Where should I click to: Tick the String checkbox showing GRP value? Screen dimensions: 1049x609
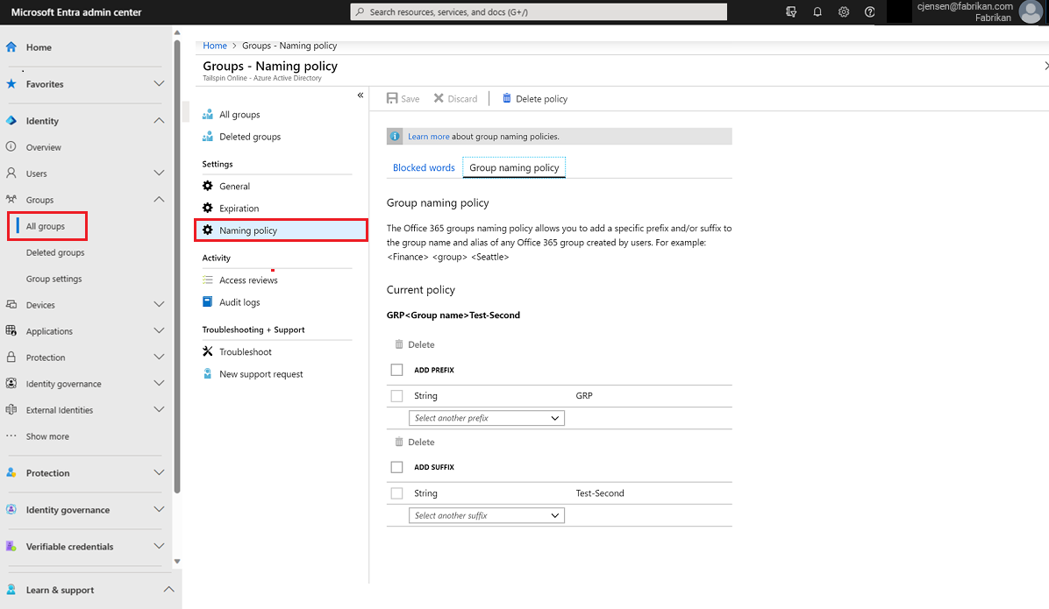(396, 395)
